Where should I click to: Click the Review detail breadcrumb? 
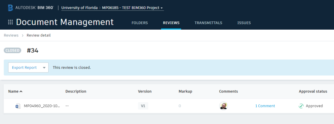[x=38, y=35]
